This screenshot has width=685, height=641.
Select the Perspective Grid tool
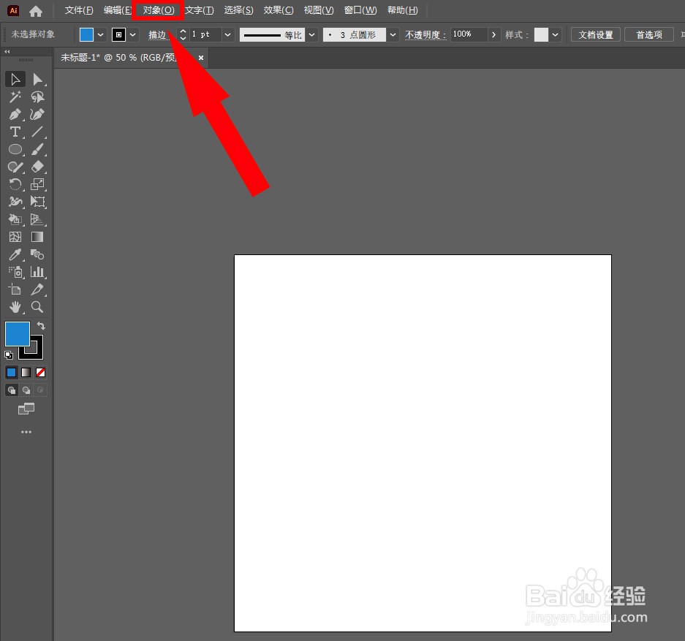tap(37, 219)
